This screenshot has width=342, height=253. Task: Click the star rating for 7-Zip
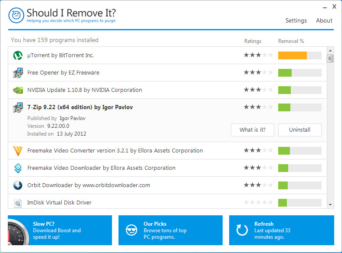(258, 107)
